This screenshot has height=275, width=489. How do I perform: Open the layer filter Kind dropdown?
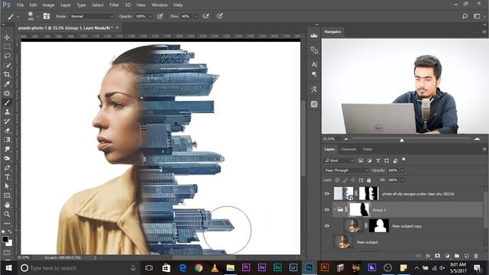338,160
